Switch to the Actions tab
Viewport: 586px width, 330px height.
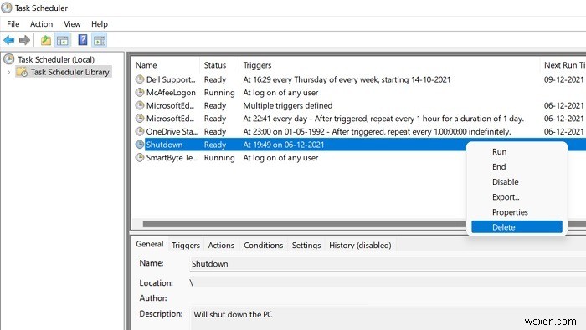pos(221,246)
